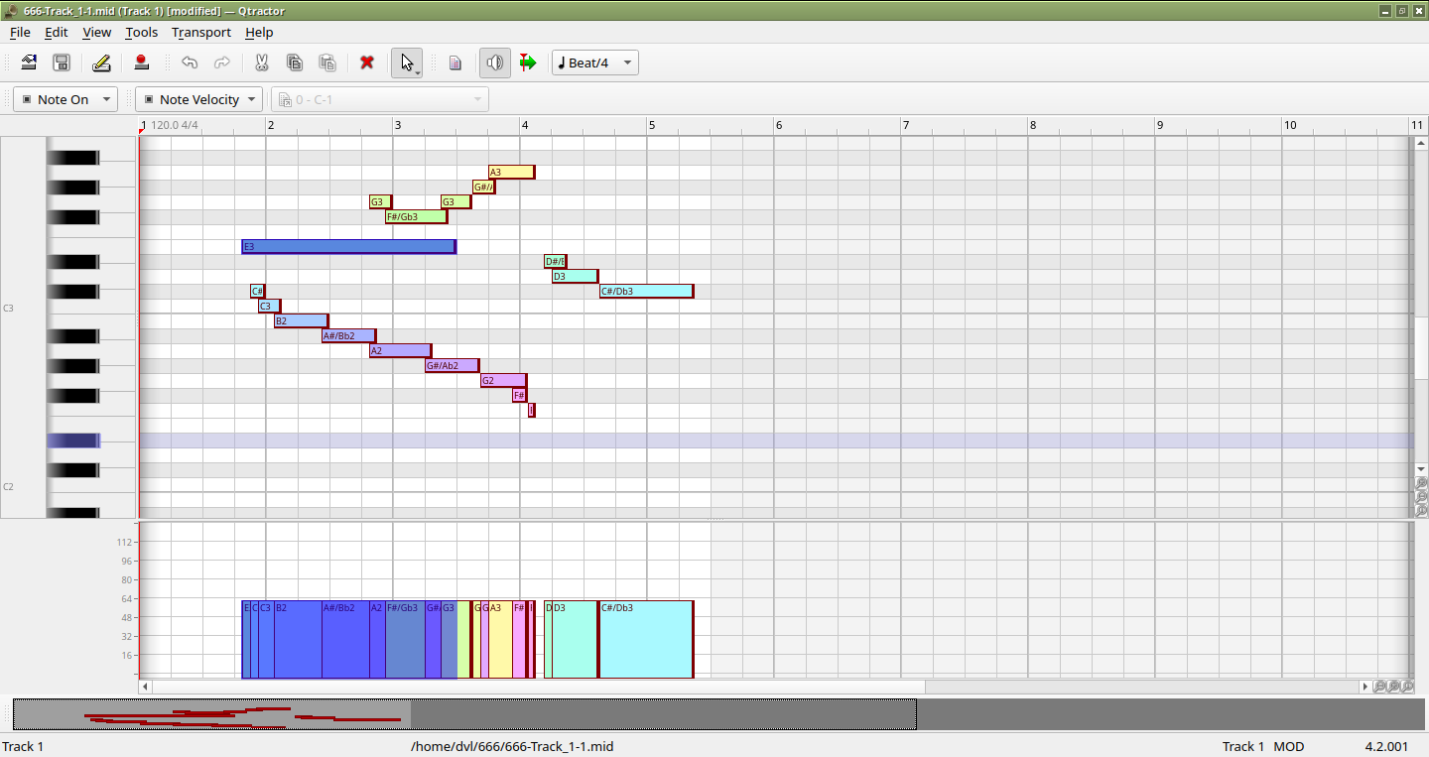Open the Beat/4 snap dropdown

click(595, 63)
